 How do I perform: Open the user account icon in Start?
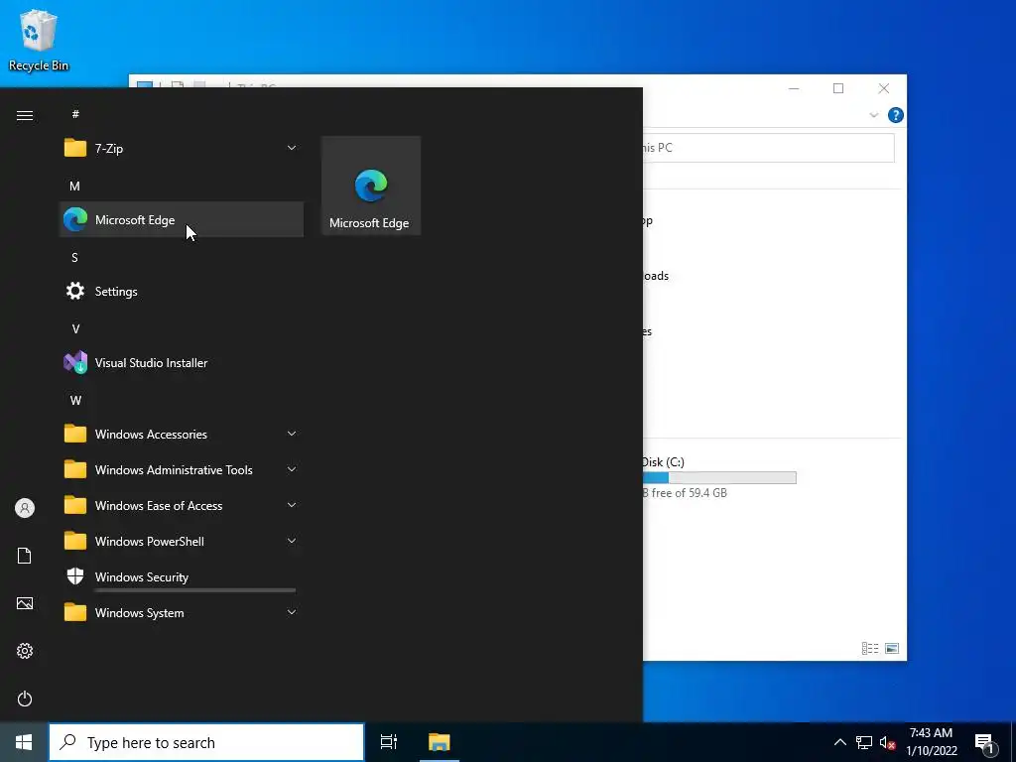tap(25, 508)
